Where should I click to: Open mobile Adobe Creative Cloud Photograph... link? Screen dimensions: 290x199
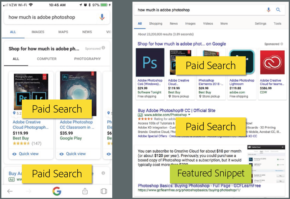pyautogui.click(x=31, y=125)
